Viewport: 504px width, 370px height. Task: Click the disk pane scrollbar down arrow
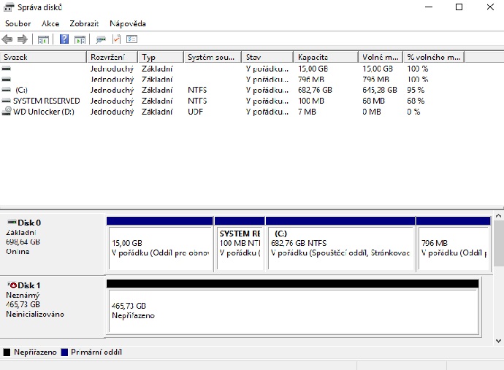point(499,341)
